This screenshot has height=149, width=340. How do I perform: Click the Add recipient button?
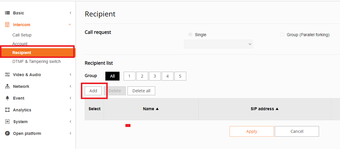tap(93, 91)
